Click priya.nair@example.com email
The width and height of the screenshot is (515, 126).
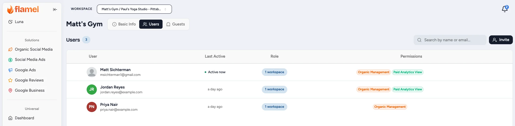tap(119, 110)
